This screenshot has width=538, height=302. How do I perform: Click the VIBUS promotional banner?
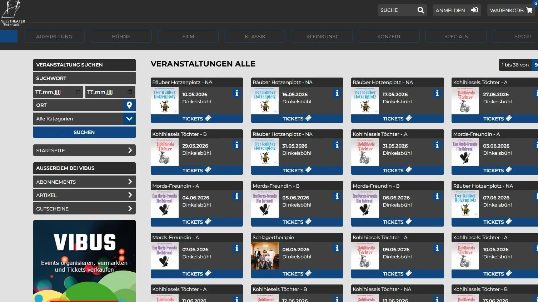click(84, 261)
